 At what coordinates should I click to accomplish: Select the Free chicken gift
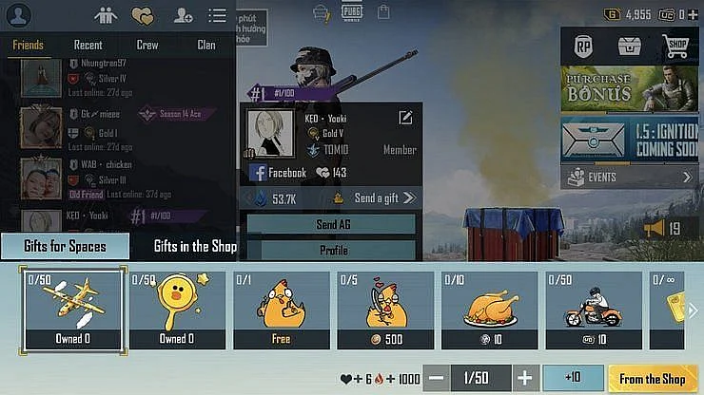click(x=281, y=310)
